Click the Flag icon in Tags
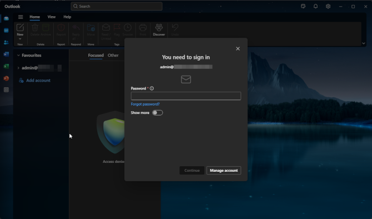The image size is (372, 219). pyautogui.click(x=117, y=28)
